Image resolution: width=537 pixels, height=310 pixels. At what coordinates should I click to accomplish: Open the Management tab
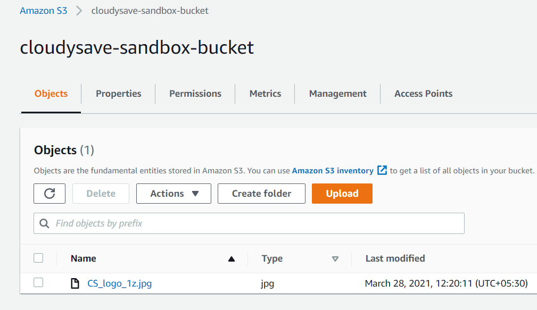pyautogui.click(x=337, y=94)
